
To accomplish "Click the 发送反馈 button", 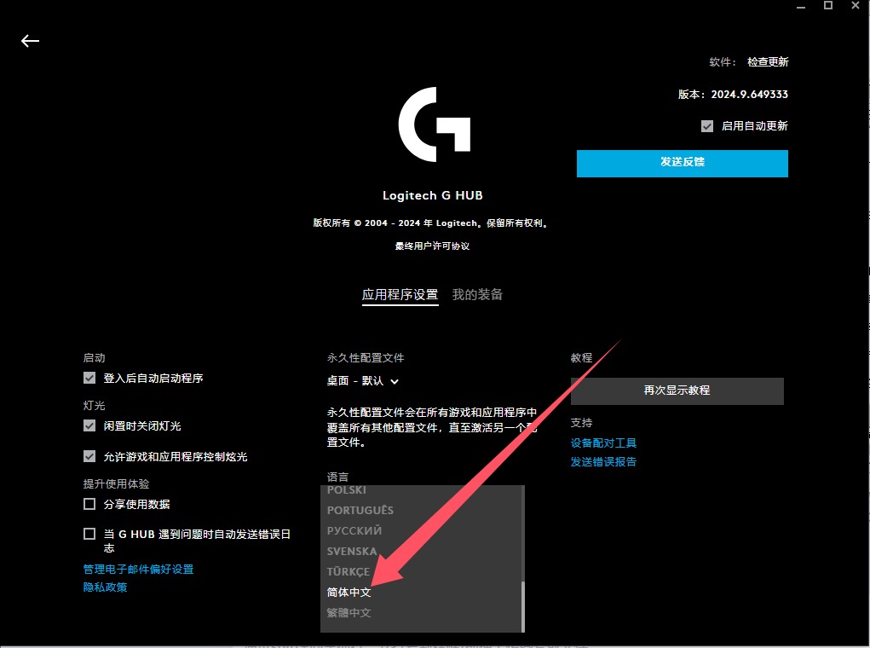I will [x=682, y=163].
